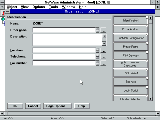The width and height of the screenshot is (160, 120).
Task: Switch to the Print Layout page
Action: (x=131, y=73)
